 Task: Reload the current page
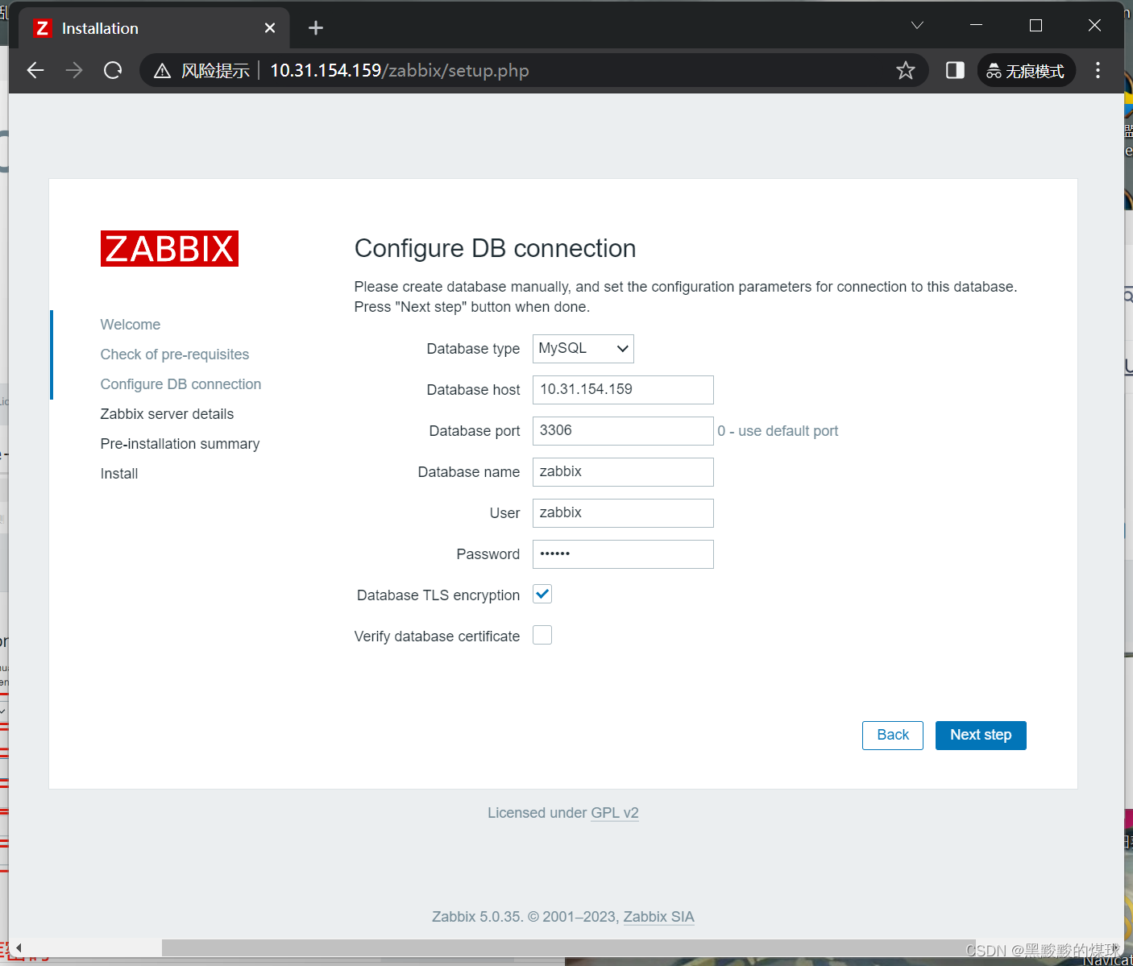click(112, 70)
